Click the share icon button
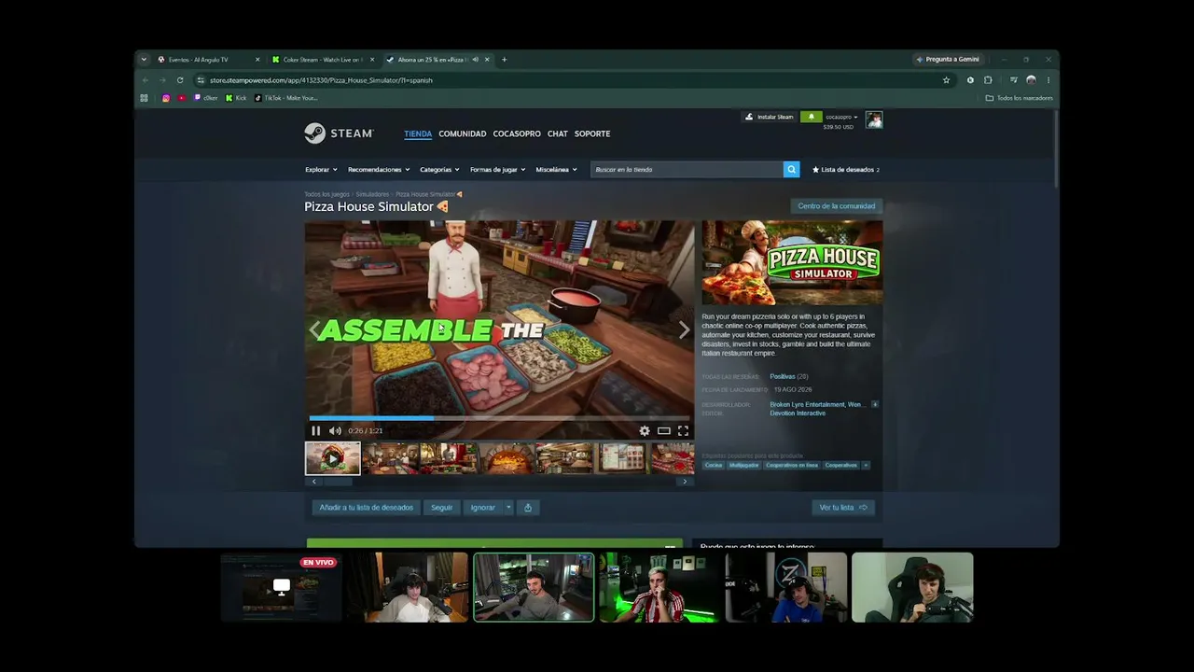The width and height of the screenshot is (1194, 672). tap(528, 508)
